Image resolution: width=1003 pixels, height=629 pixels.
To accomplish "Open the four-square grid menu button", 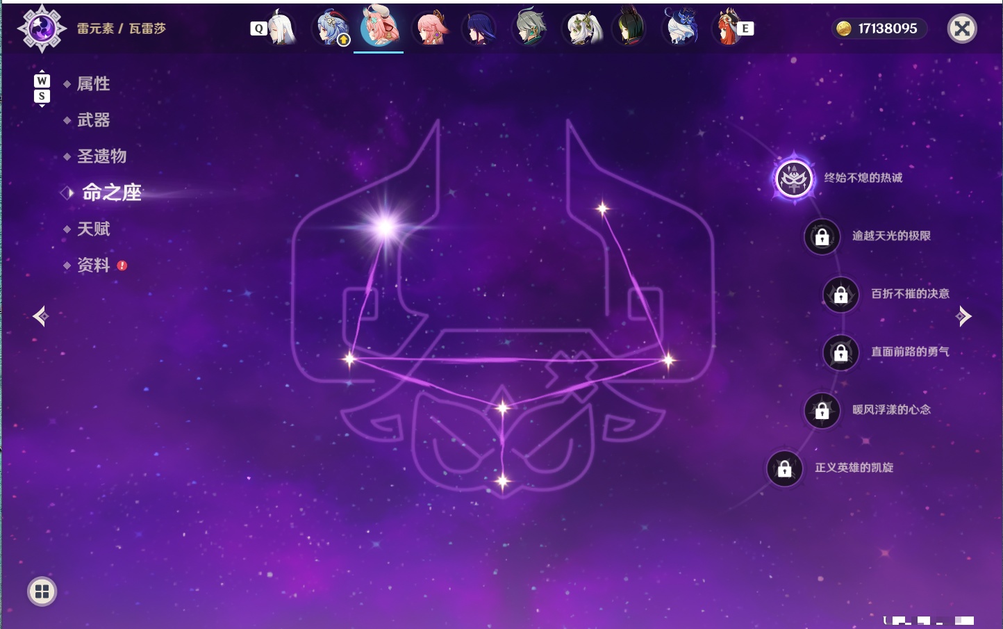I will (42, 591).
